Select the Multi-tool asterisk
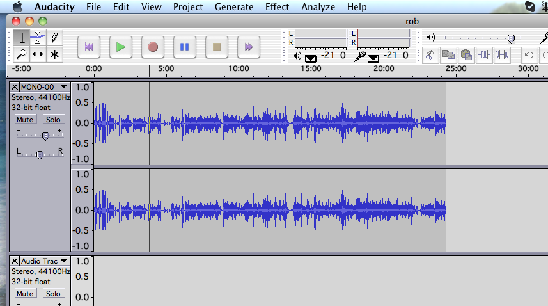This screenshot has height=306, width=548. point(54,54)
